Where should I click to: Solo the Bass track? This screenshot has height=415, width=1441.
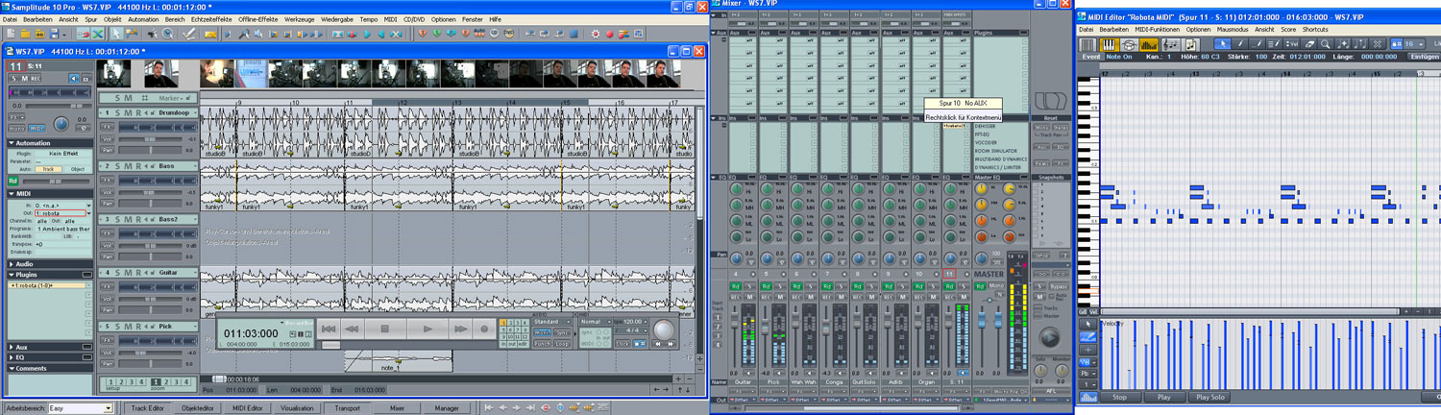115,166
